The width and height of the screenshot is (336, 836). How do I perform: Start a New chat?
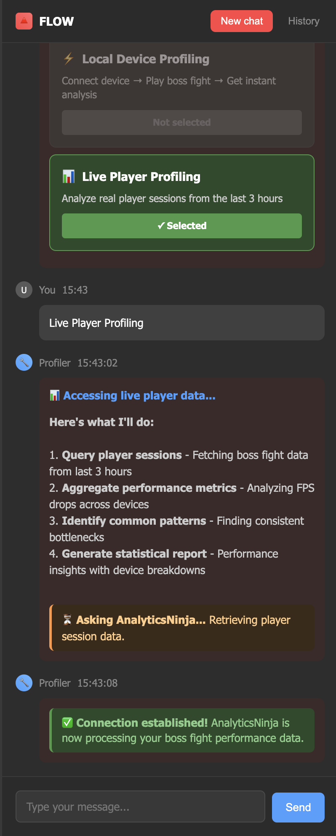tap(242, 21)
